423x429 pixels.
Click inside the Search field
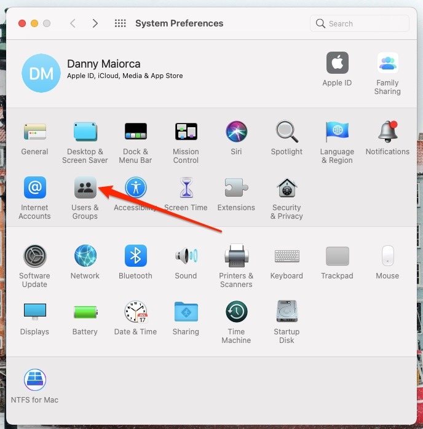360,23
